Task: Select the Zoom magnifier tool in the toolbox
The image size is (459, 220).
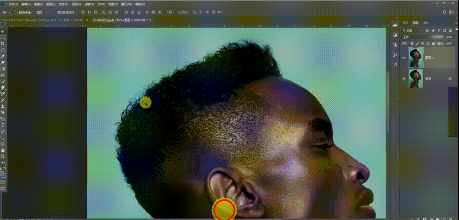Action: point(3,157)
